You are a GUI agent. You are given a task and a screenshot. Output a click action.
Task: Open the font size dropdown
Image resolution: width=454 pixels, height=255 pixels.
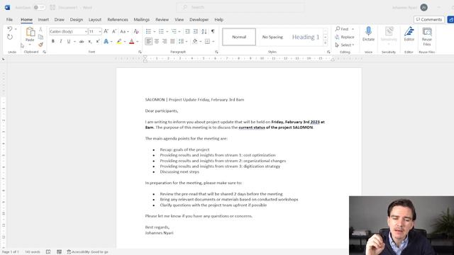(x=100, y=31)
